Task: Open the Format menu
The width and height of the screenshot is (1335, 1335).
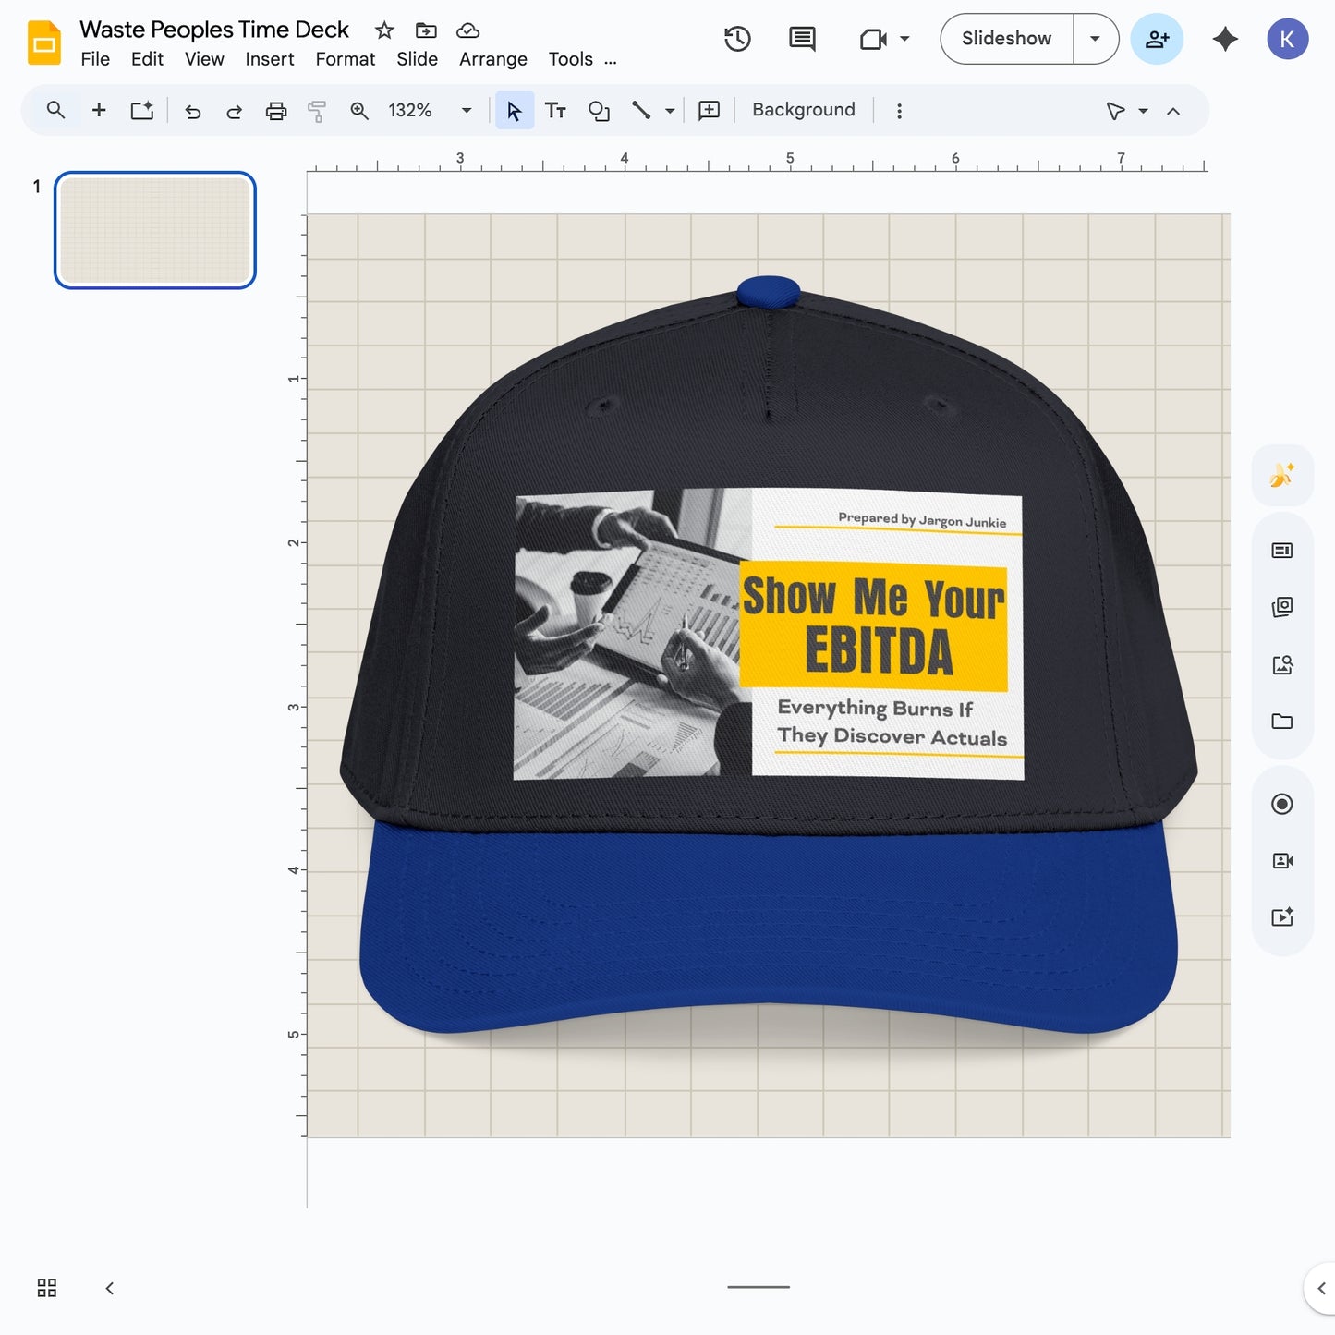Action: [345, 59]
